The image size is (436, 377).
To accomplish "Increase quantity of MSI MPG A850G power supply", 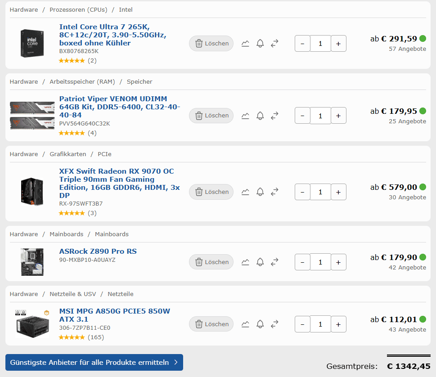I will (338, 324).
